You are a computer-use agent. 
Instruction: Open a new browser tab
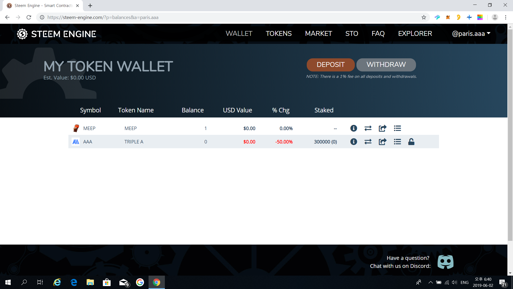coord(90,6)
